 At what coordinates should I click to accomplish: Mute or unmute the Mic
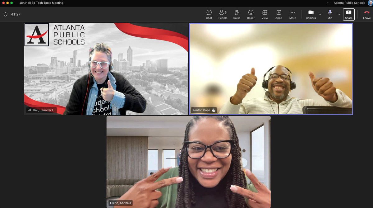click(330, 14)
